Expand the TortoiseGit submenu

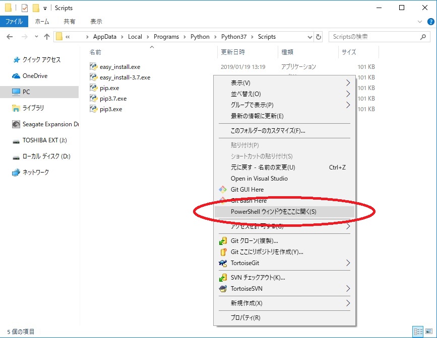[x=348, y=263]
